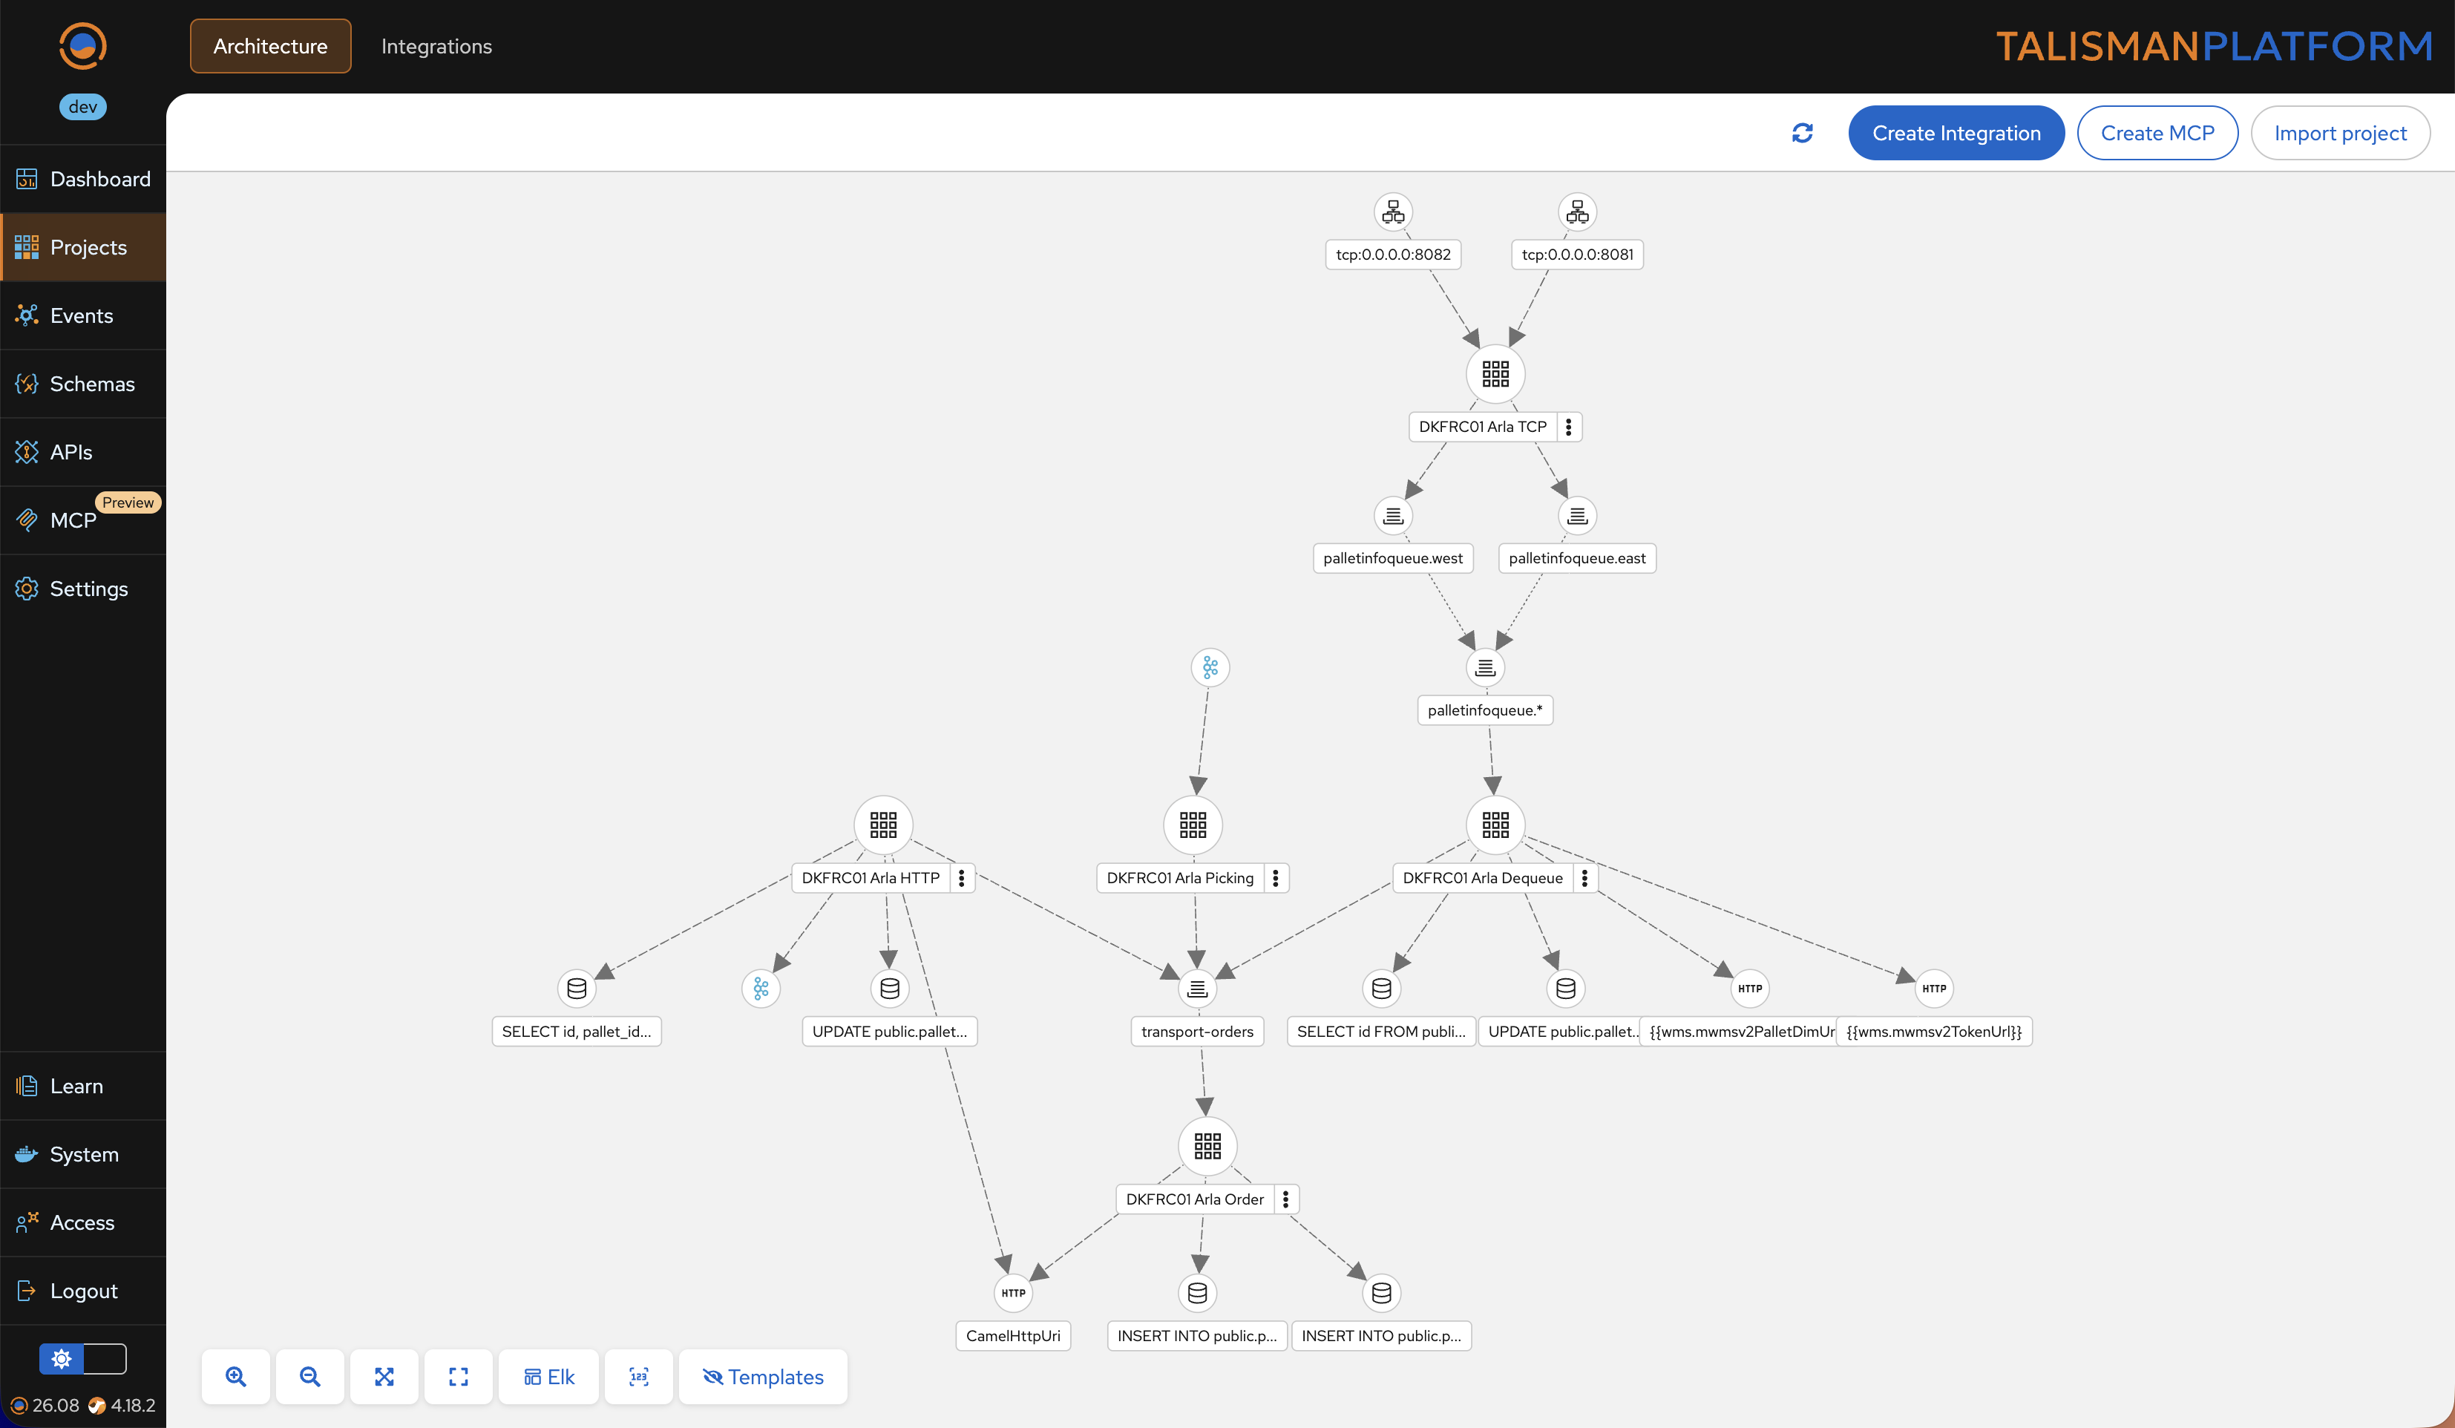2455x1428 pixels.
Task: Select the palletinfoqueue.west queue icon
Action: (1393, 515)
